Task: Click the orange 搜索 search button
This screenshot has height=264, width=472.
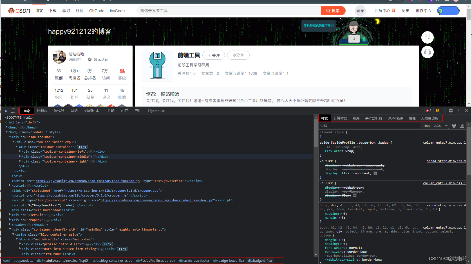Action: pos(333,11)
